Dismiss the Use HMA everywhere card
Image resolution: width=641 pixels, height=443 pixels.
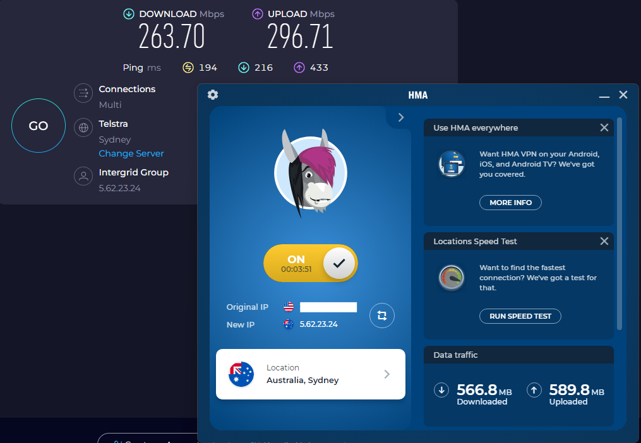coord(604,127)
